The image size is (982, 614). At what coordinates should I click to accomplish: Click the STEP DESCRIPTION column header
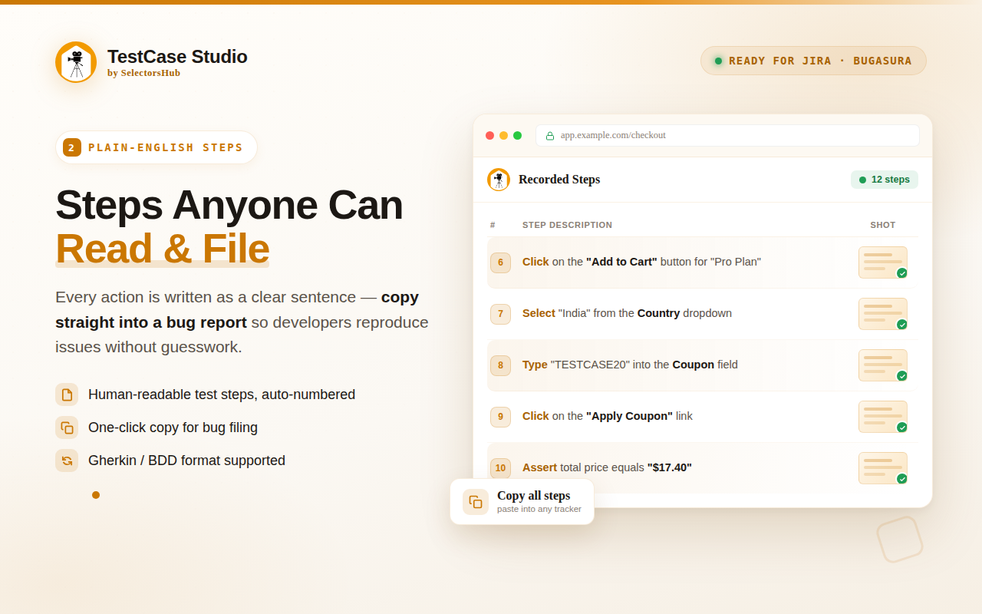click(x=567, y=225)
